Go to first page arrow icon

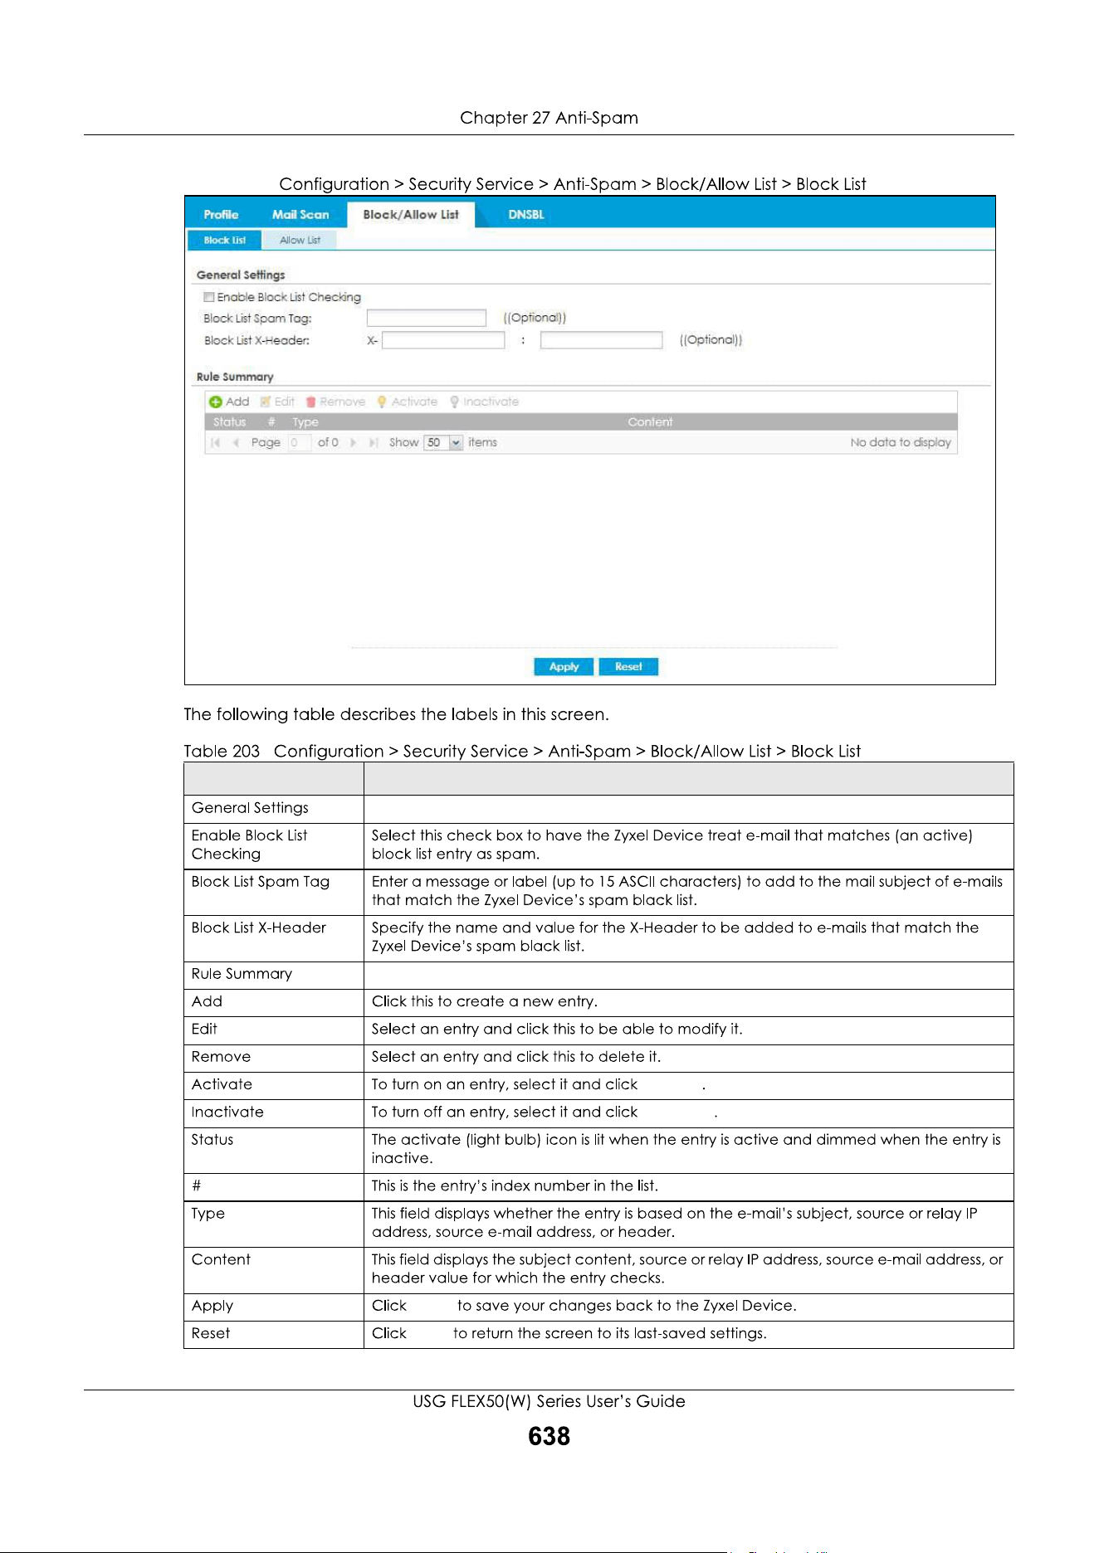point(216,443)
